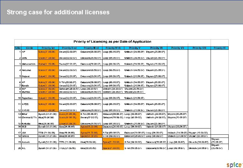Click the spice logo

click(x=234, y=165)
